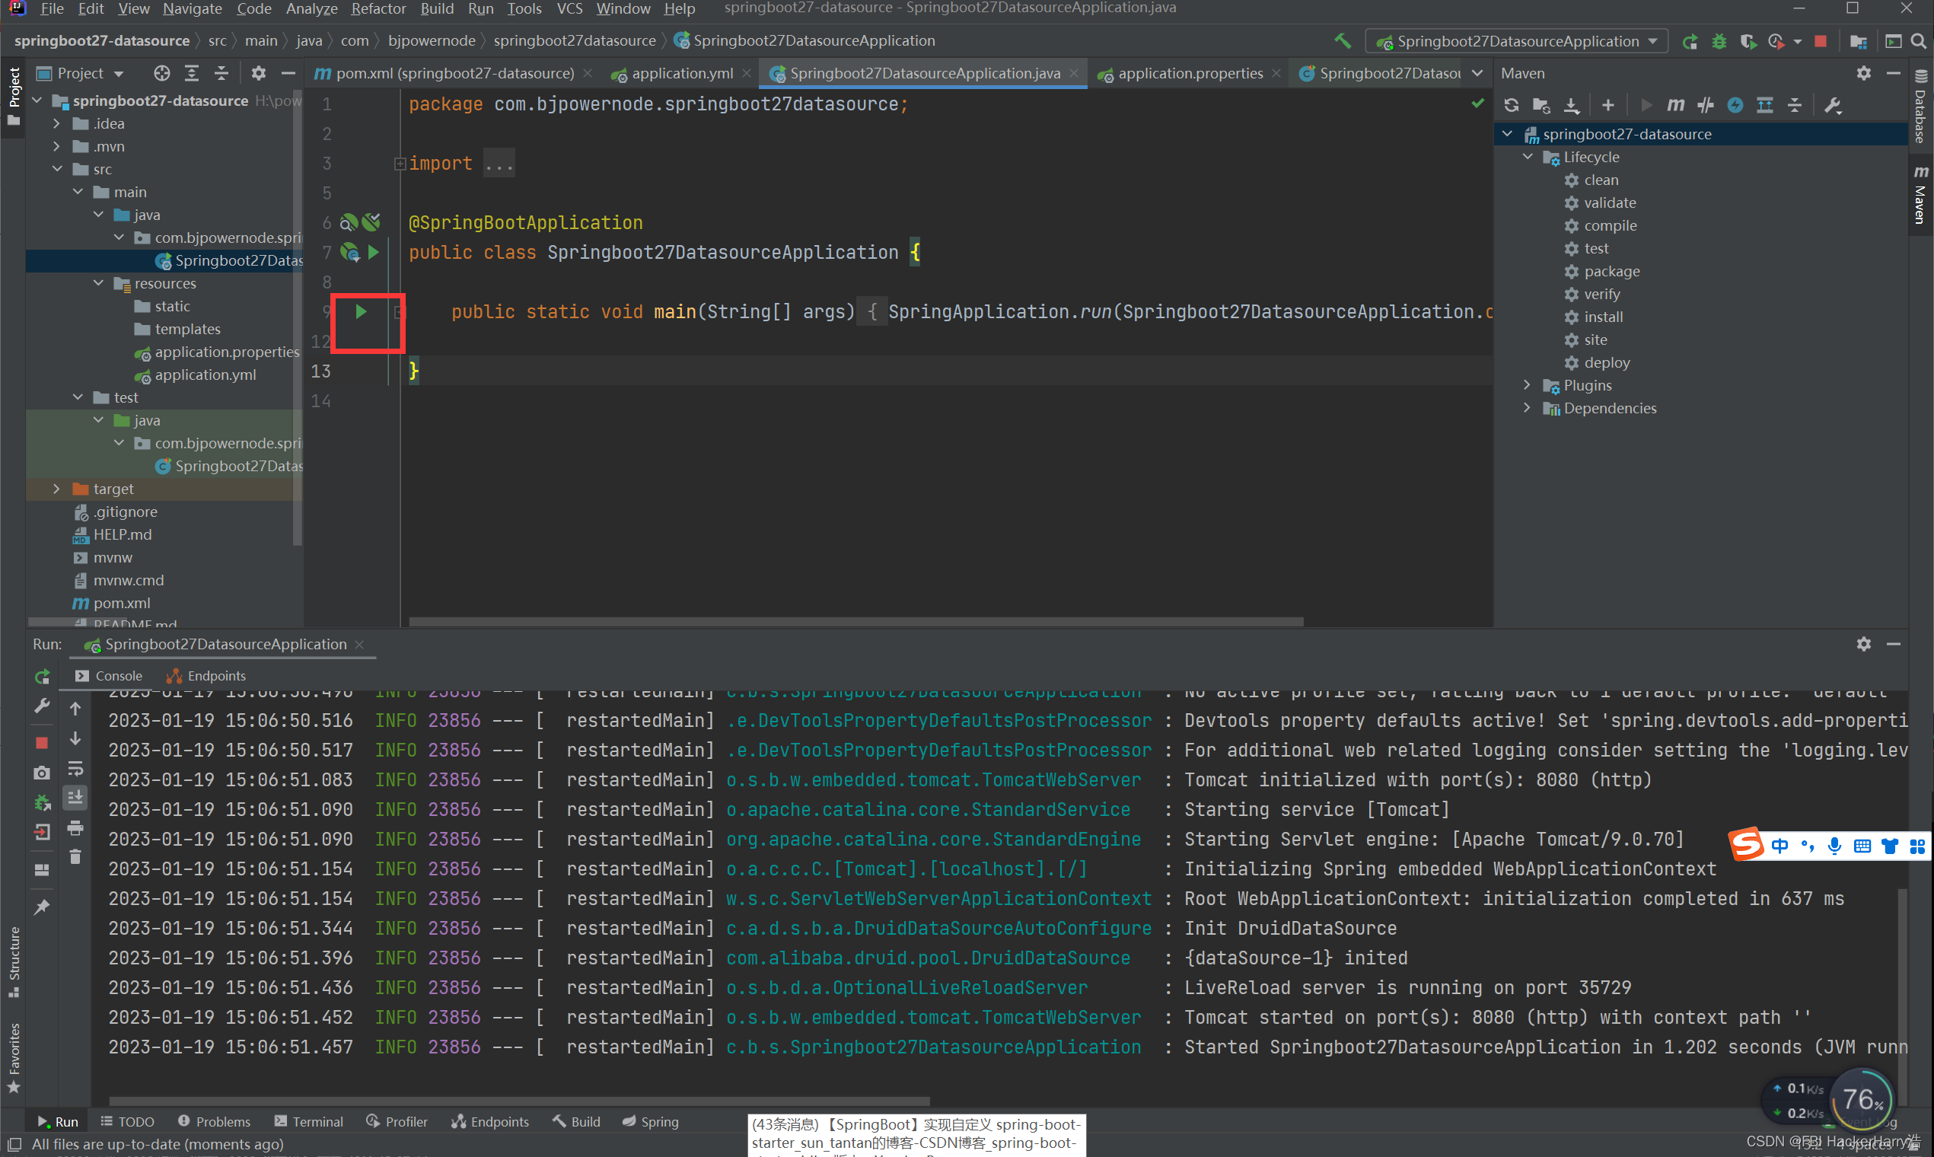
Task: Add a Maven project with the plus icon
Action: 1607,104
